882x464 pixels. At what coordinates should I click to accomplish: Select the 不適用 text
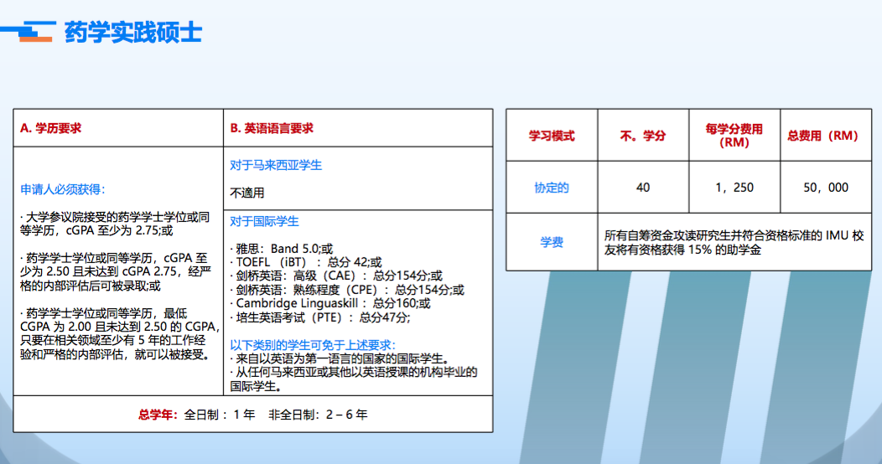pos(247,193)
